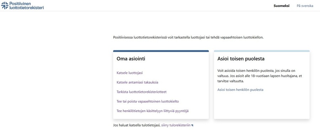
Task: Open Asioi toisen henkilön puolesta link
Action: (240, 90)
